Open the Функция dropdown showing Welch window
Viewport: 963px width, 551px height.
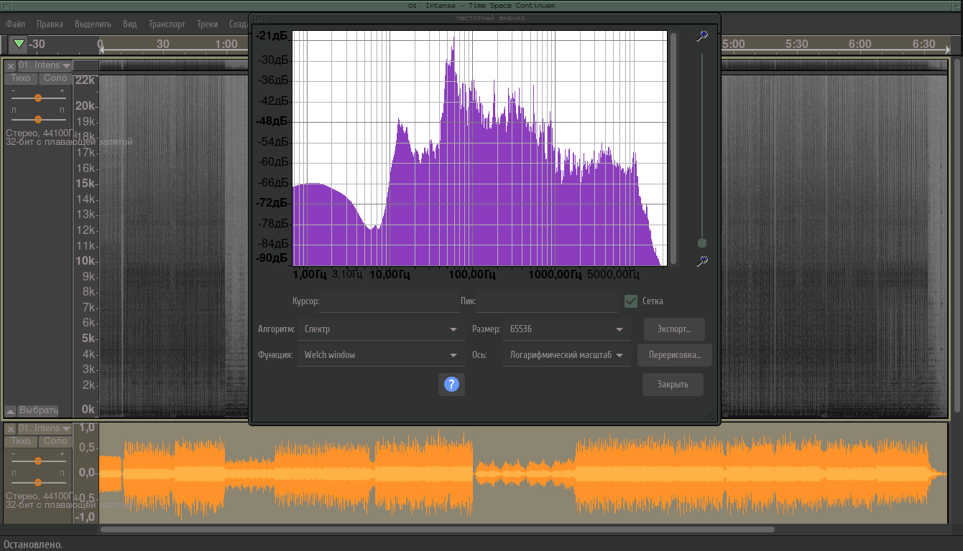[x=381, y=355]
